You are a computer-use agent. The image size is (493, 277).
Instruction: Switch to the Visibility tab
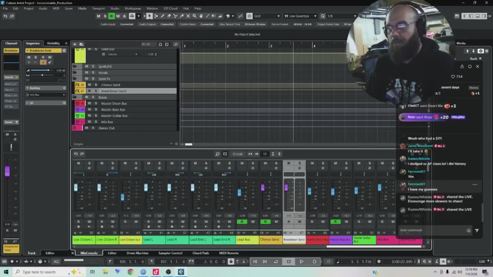(53, 43)
